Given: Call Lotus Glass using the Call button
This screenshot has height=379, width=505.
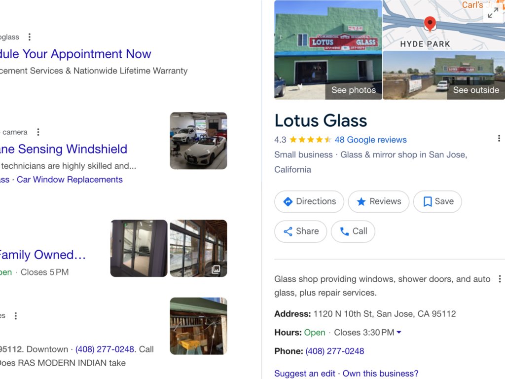Looking at the screenshot, I should [x=353, y=231].
